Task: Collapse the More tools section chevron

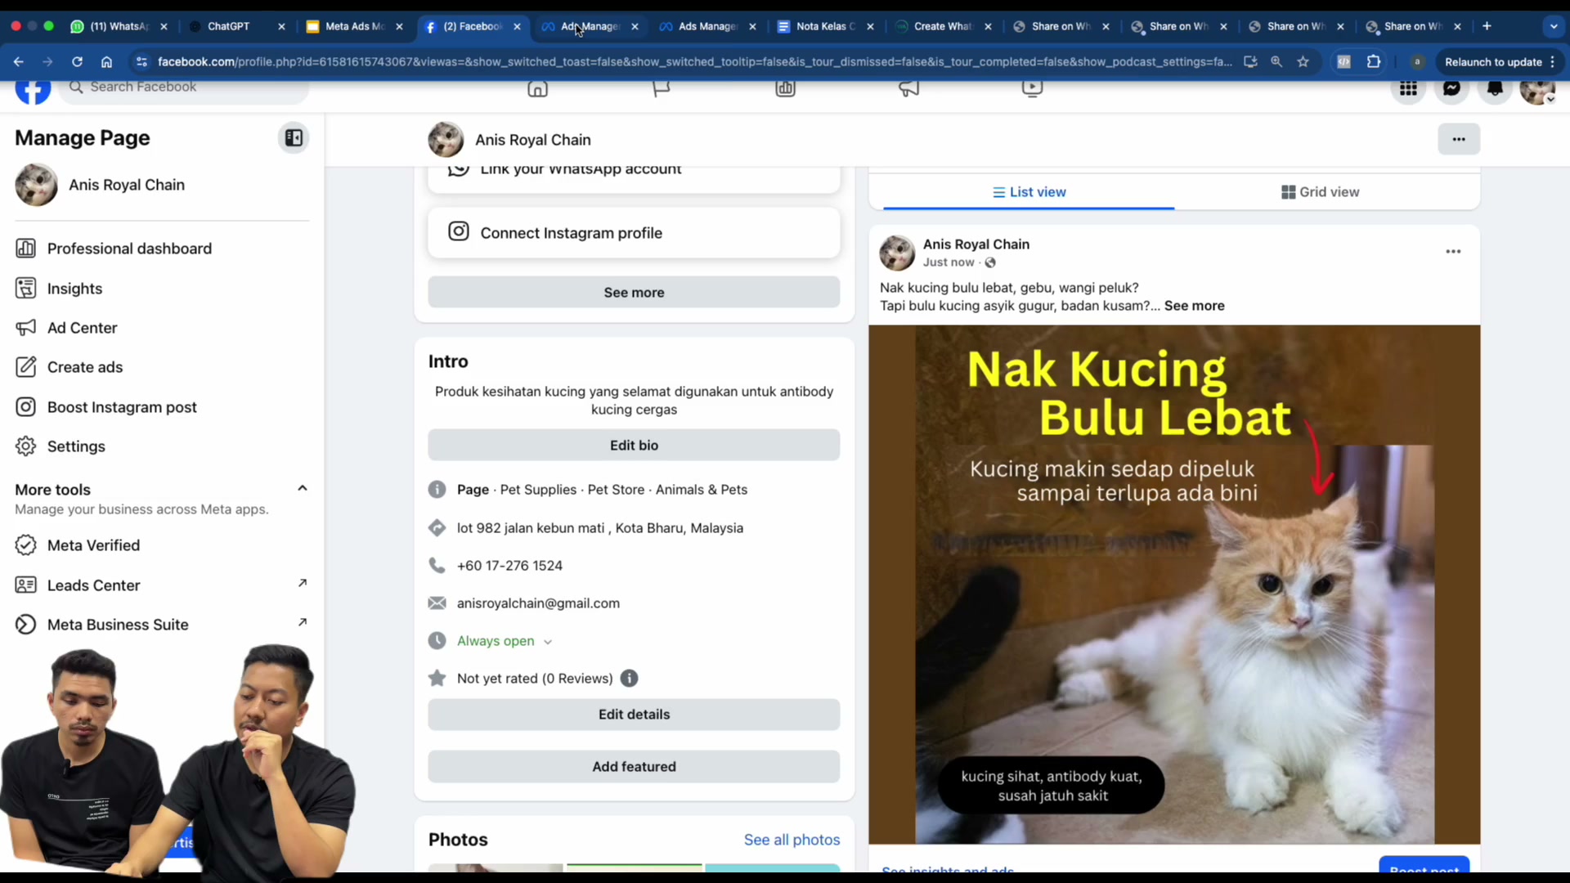Action: click(303, 488)
